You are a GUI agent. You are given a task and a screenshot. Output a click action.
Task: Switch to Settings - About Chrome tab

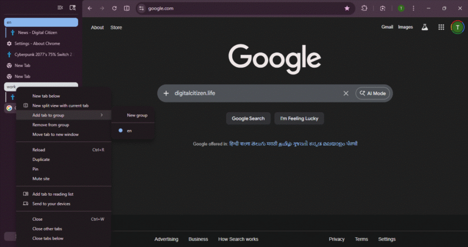pos(41,43)
